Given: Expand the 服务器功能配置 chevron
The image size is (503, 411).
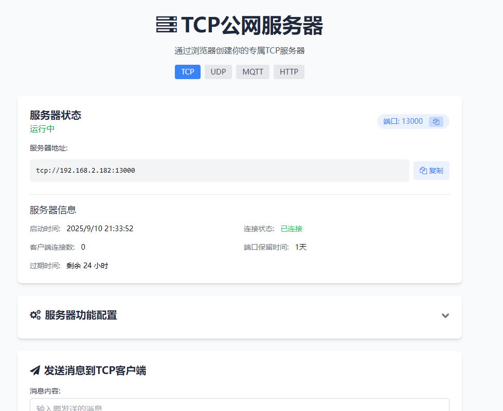Looking at the screenshot, I should click(x=445, y=315).
